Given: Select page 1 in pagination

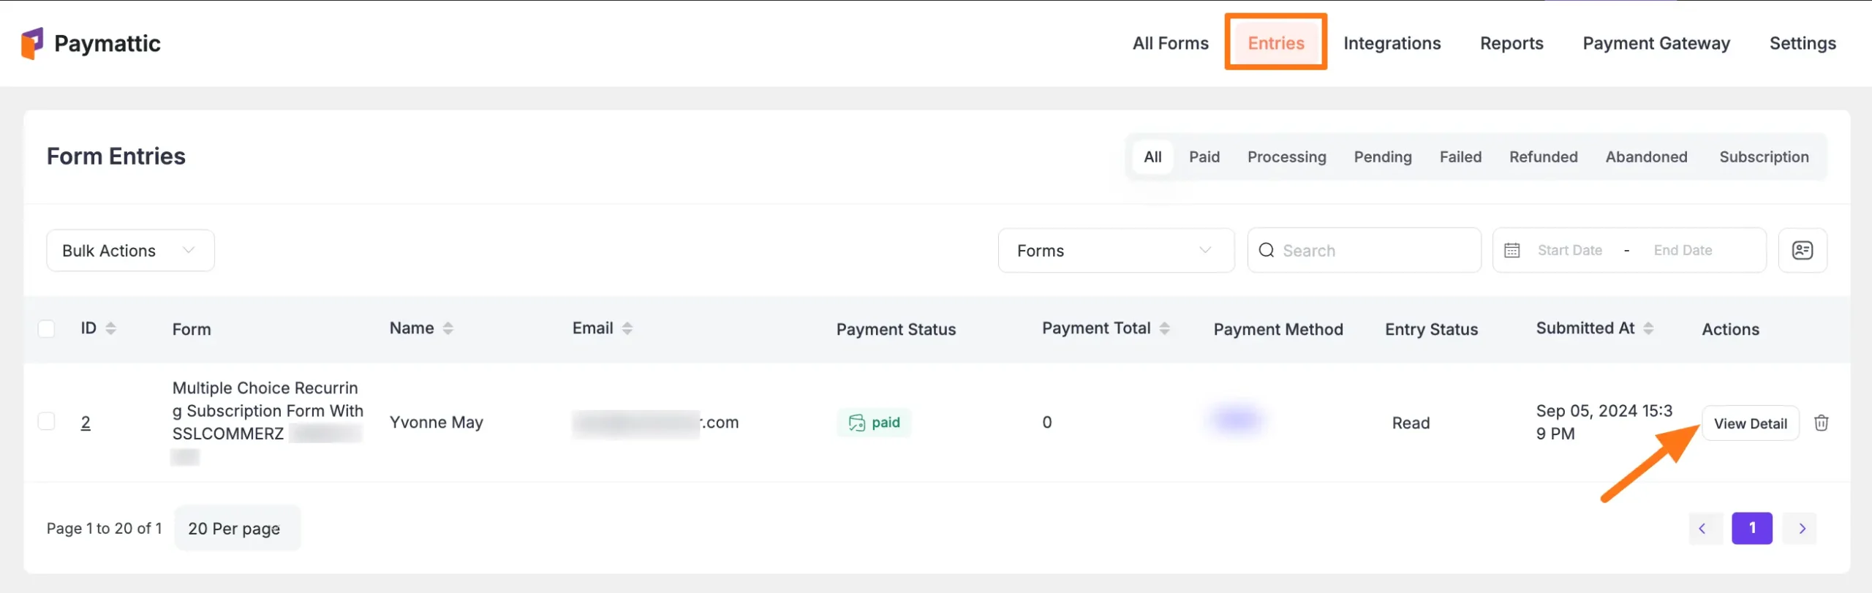Looking at the screenshot, I should click(x=1752, y=528).
